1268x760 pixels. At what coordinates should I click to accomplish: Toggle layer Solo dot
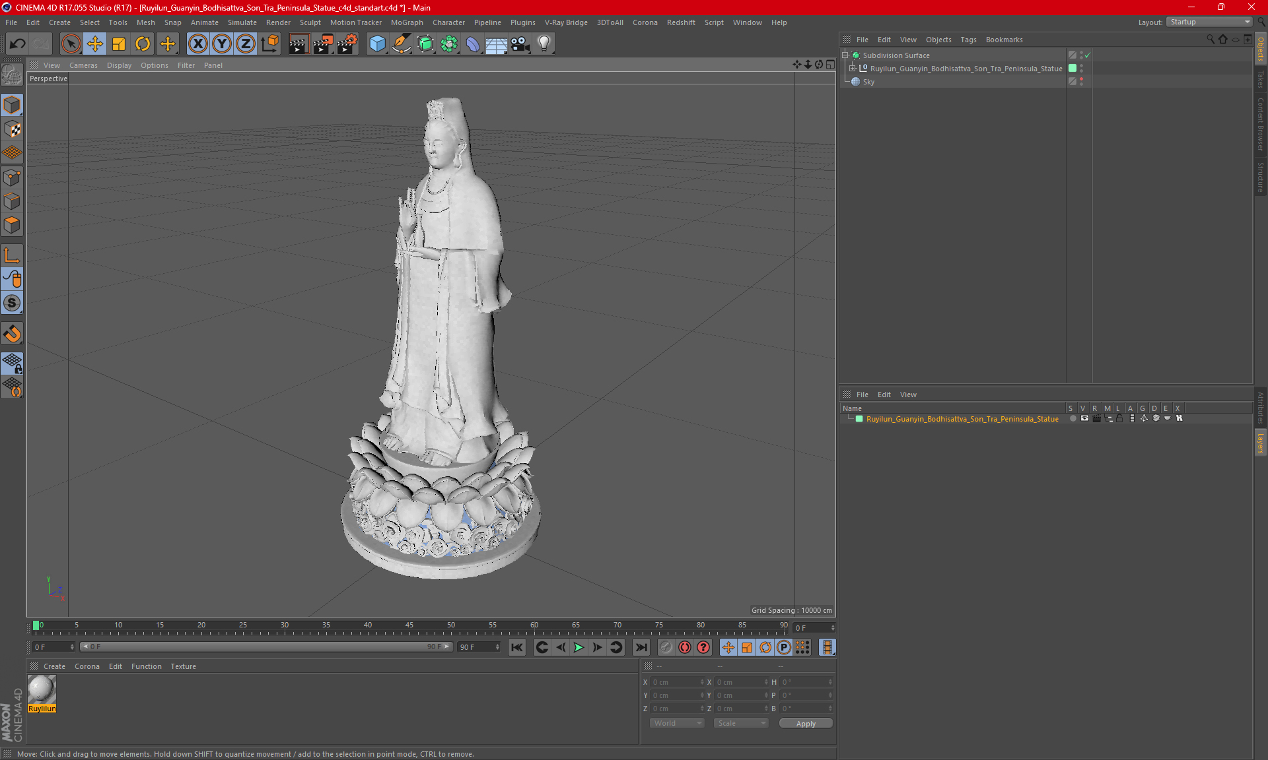1073,418
